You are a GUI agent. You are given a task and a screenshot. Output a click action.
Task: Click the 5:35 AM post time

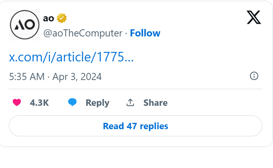click(27, 76)
